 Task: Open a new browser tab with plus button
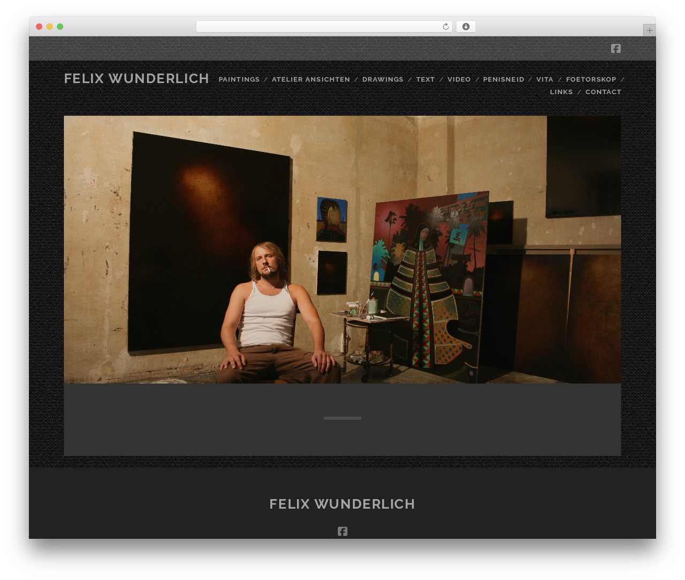(x=649, y=30)
